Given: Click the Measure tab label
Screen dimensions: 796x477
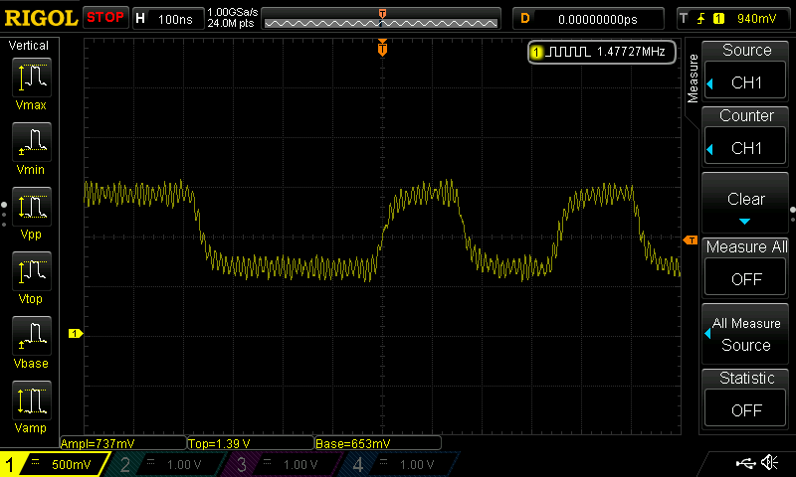Looking at the screenshot, I should [693, 79].
